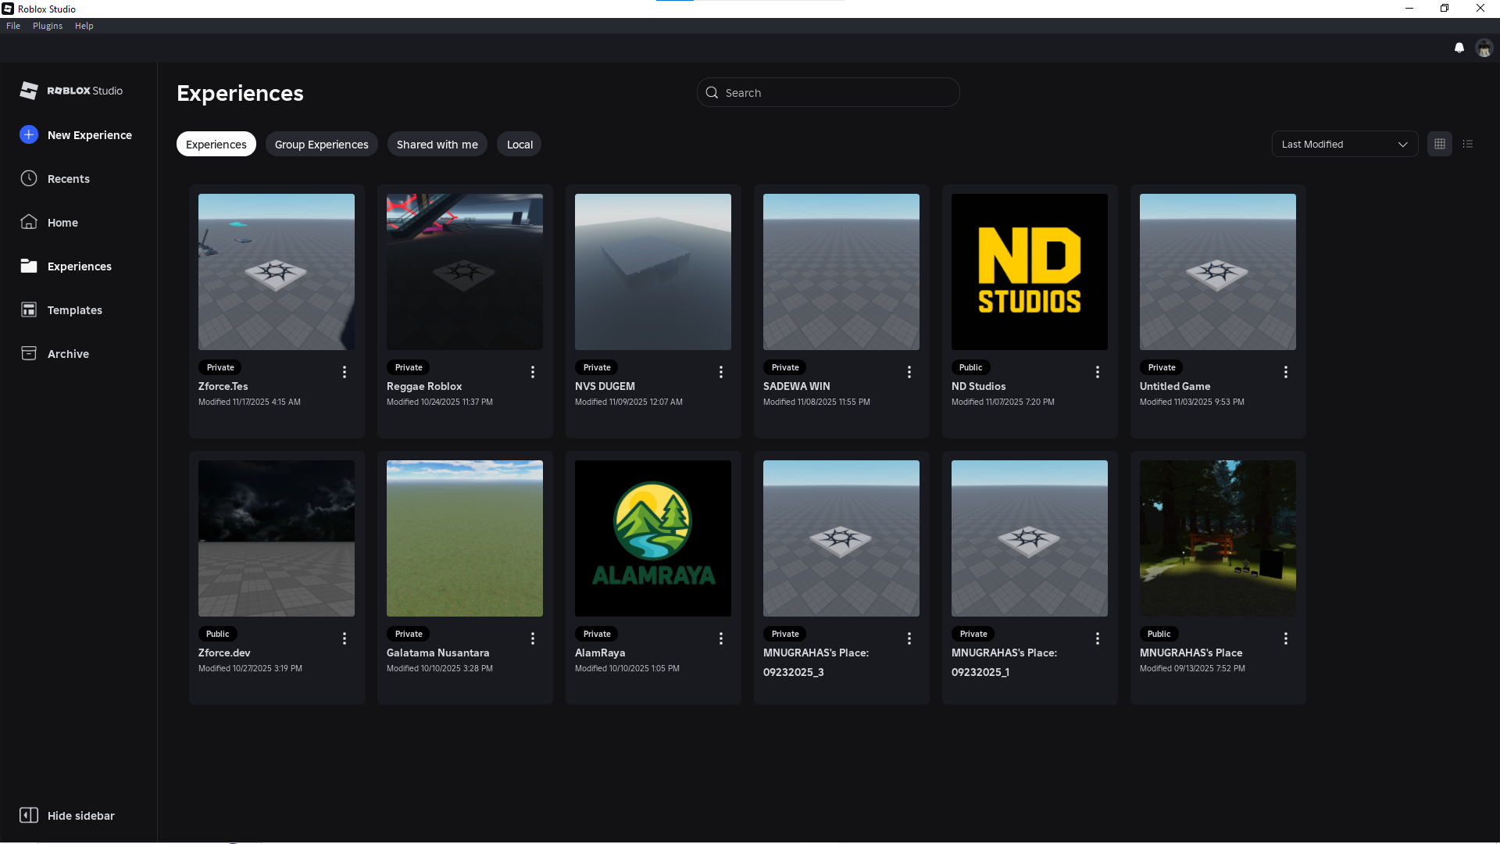Select the Shared with me tab

pyautogui.click(x=437, y=144)
